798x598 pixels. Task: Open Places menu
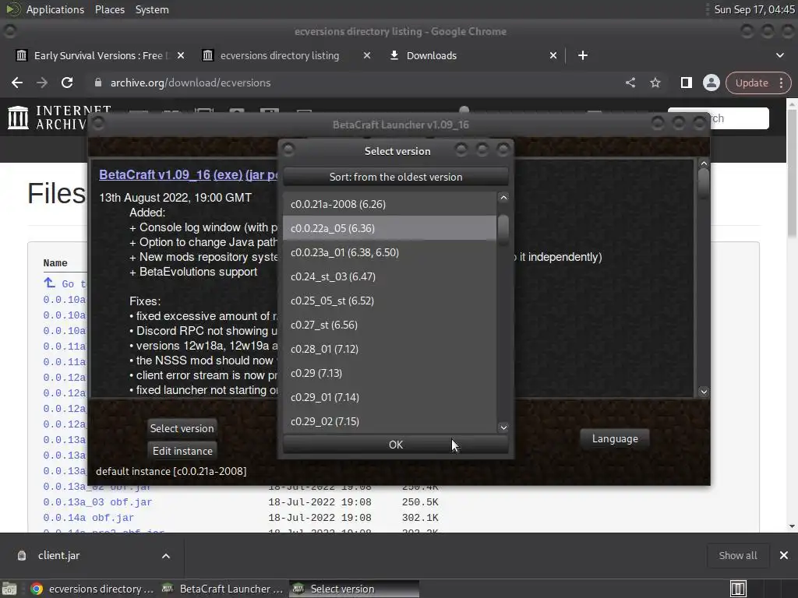point(109,9)
